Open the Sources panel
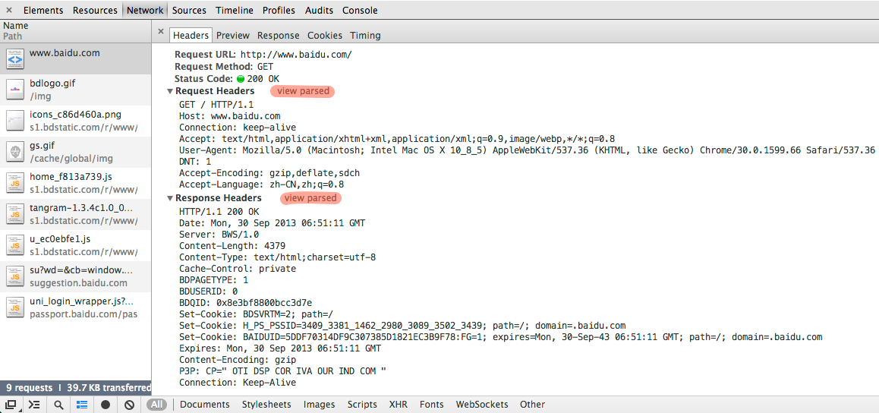Viewport: 879px width, 413px height. (189, 10)
